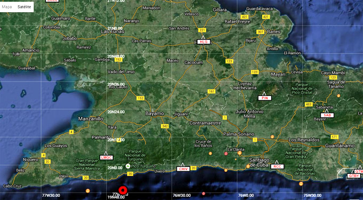Click orange event dot below Parque Nacional de Baconao
363x200 pixels.
click(301, 183)
